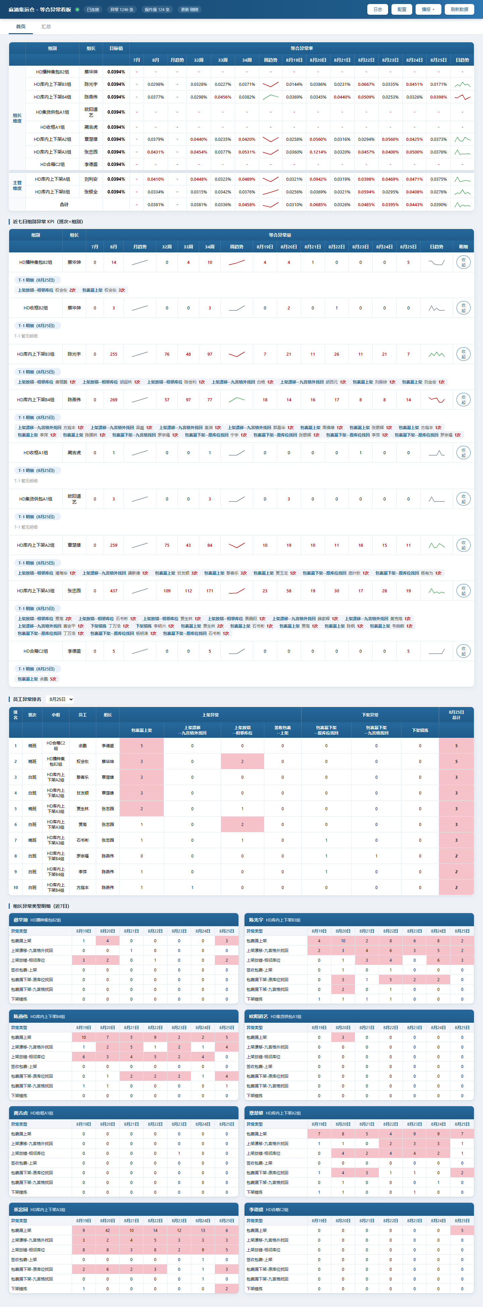This screenshot has width=483, height=1307.
Task: Click the 欧阳道艺 HD集货供包A1组 card header
Action: [x=359, y=1016]
